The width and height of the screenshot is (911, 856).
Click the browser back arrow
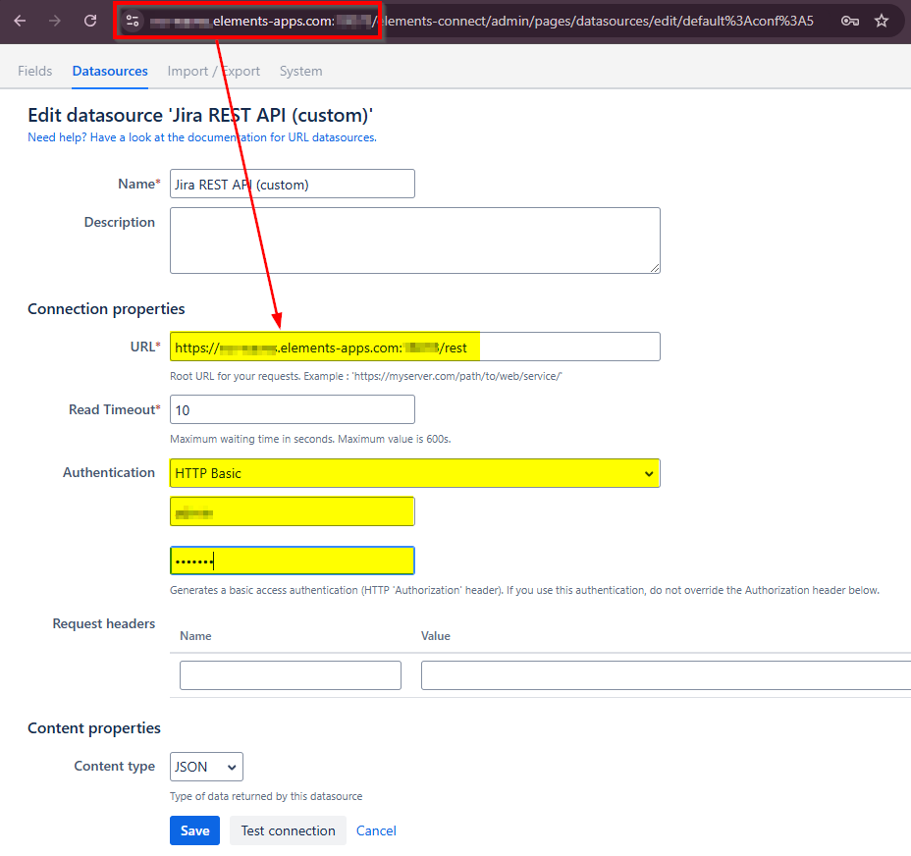coord(20,21)
